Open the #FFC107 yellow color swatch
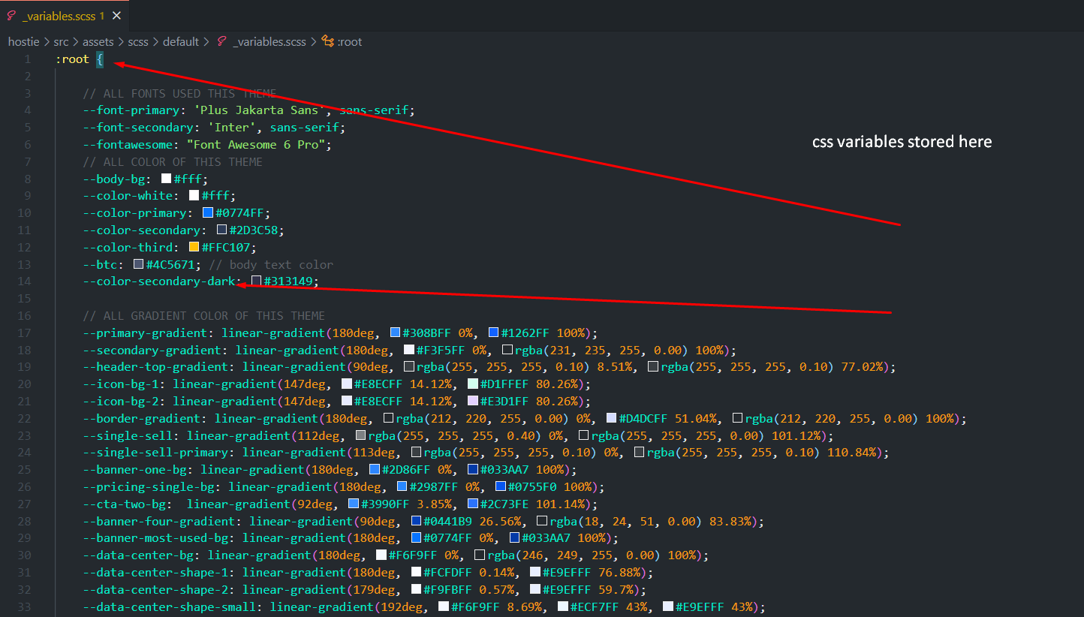Screen dimensions: 1084x617 194,247
